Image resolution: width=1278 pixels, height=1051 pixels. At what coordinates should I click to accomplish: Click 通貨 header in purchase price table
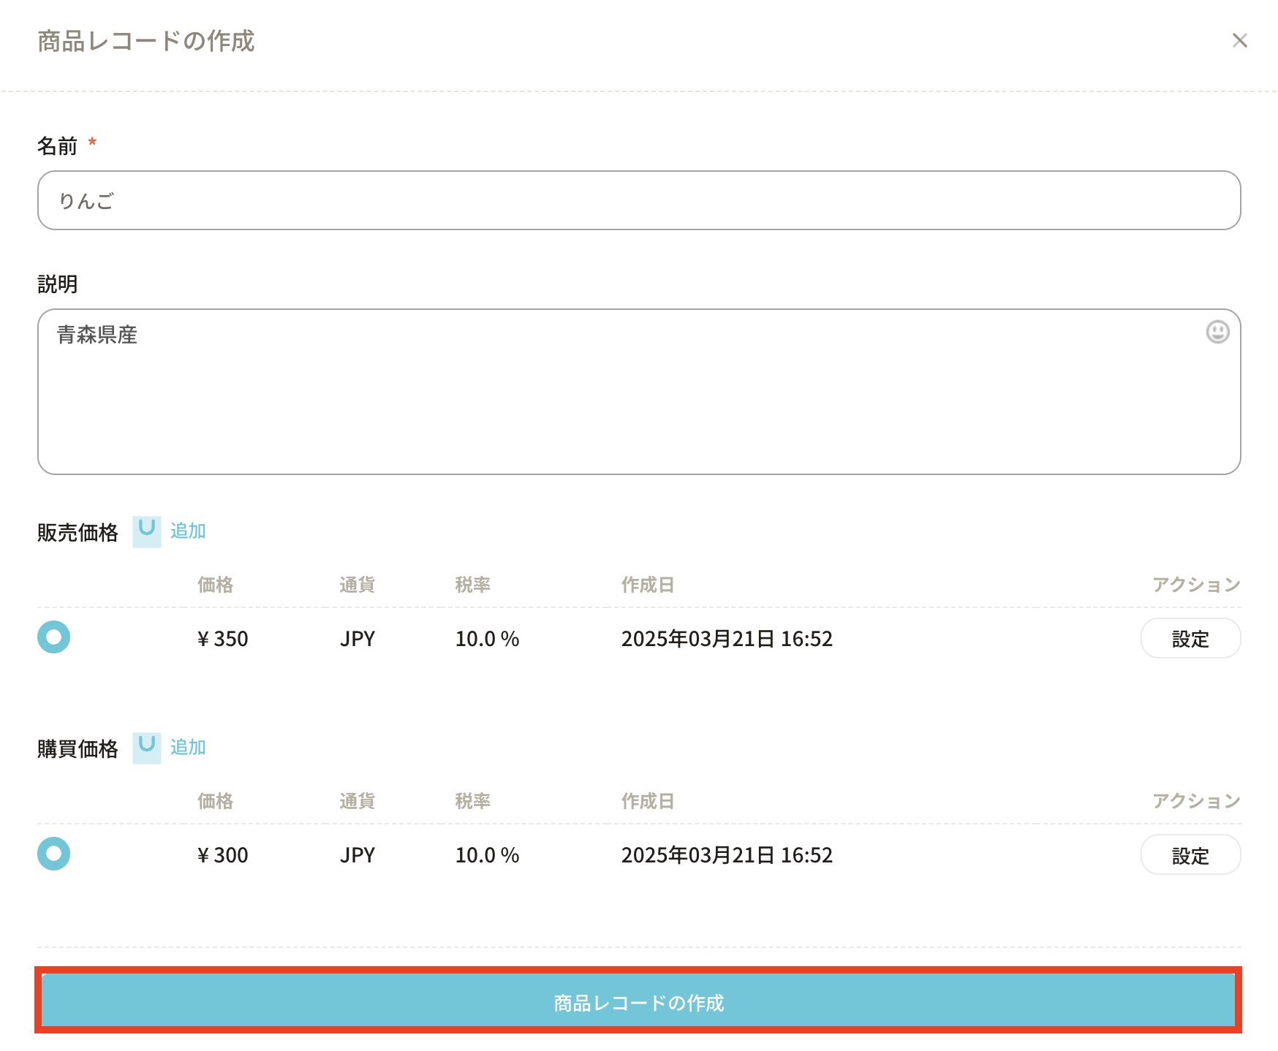357,801
